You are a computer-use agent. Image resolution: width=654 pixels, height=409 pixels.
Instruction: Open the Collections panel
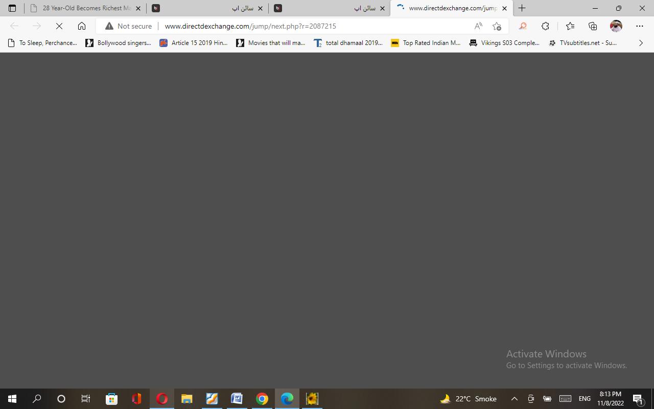(x=593, y=26)
